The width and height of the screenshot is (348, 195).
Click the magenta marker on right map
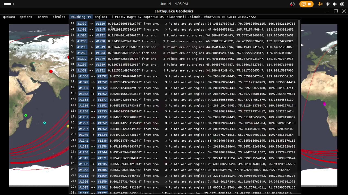click(325, 104)
